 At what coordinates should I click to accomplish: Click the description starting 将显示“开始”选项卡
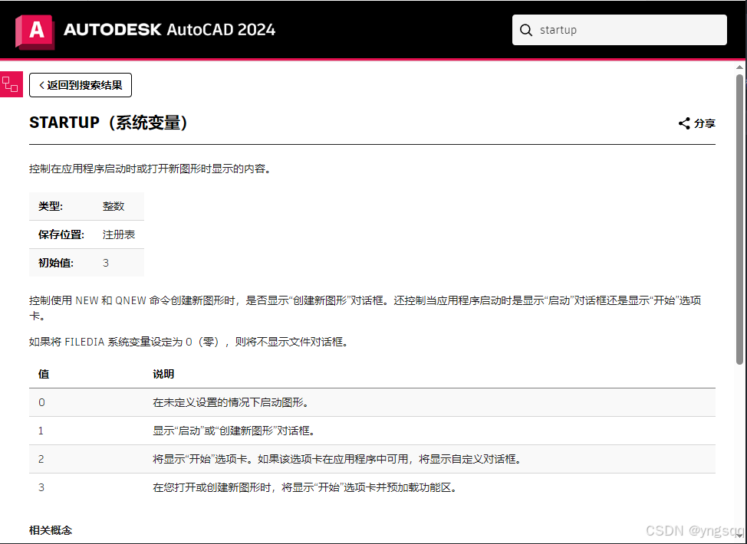[x=337, y=459]
